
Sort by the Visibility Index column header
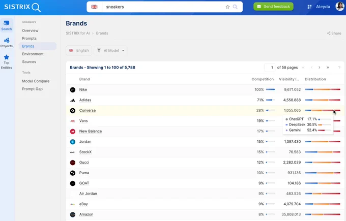point(289,79)
